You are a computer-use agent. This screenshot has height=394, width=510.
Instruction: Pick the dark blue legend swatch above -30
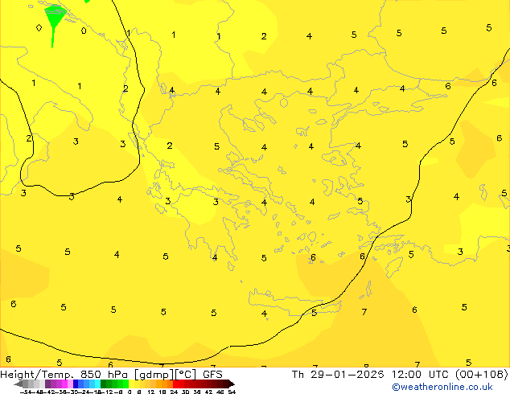click(x=76, y=384)
